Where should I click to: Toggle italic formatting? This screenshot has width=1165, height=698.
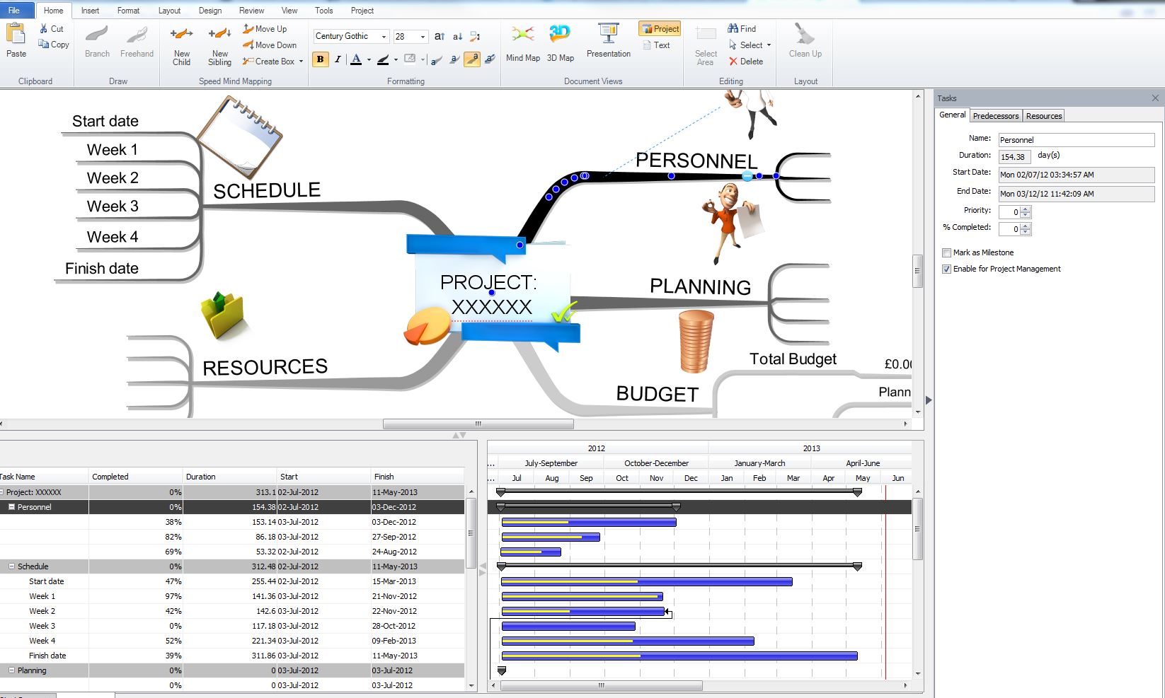coord(338,59)
